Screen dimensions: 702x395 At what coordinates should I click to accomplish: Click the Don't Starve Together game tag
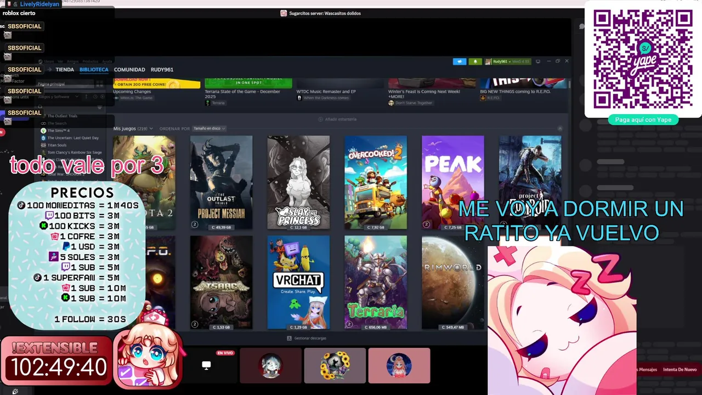coord(410,103)
